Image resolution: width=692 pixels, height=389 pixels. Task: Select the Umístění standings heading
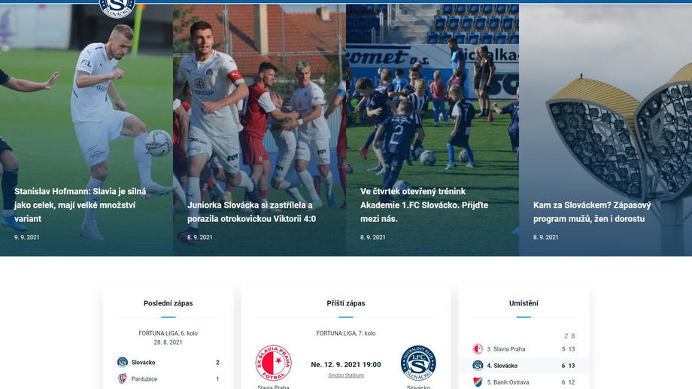524,303
